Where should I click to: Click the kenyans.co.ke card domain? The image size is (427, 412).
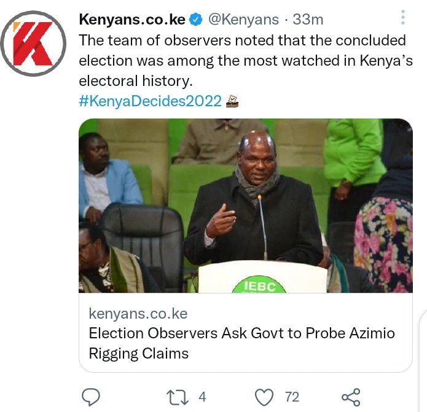click(x=138, y=314)
